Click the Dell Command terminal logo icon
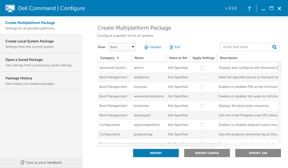Viewport: 288px width, 168px height. [x=10, y=8]
